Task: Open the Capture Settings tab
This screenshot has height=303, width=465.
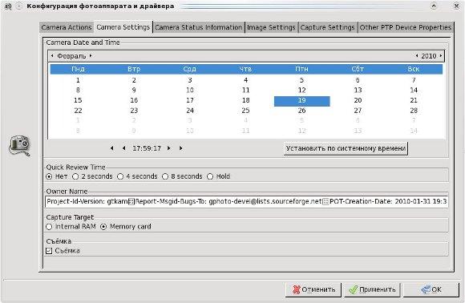Action: coord(327,27)
